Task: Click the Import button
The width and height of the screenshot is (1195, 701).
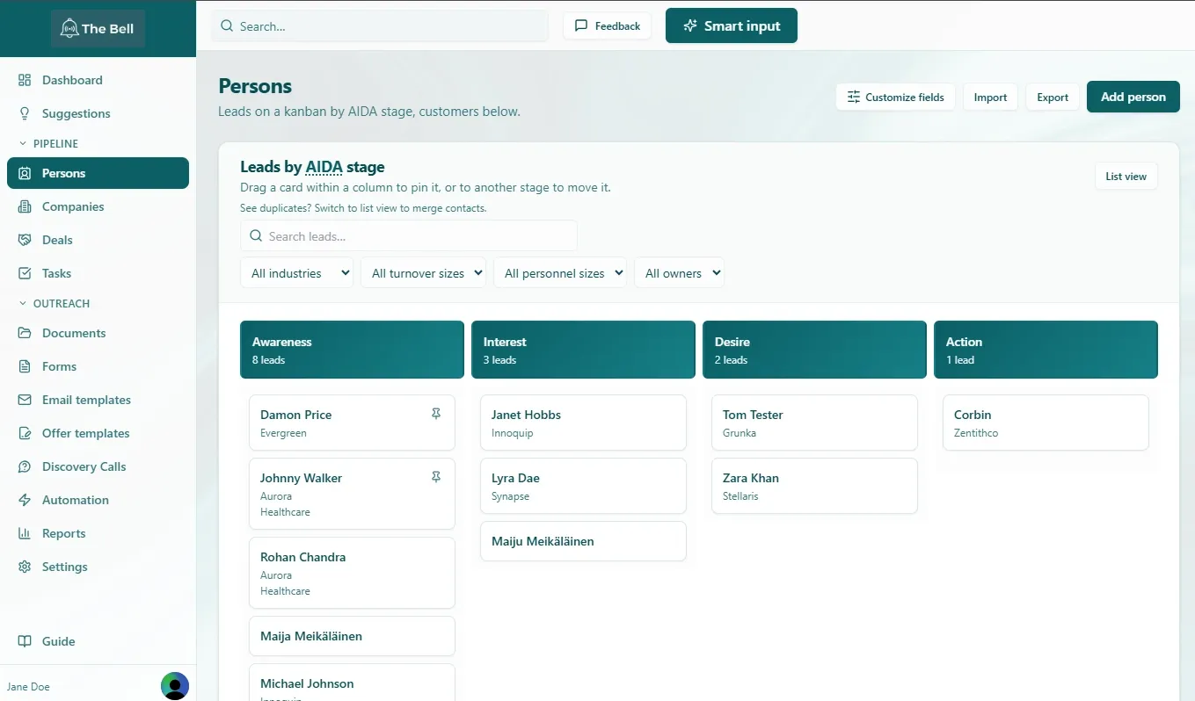Action: [990, 97]
